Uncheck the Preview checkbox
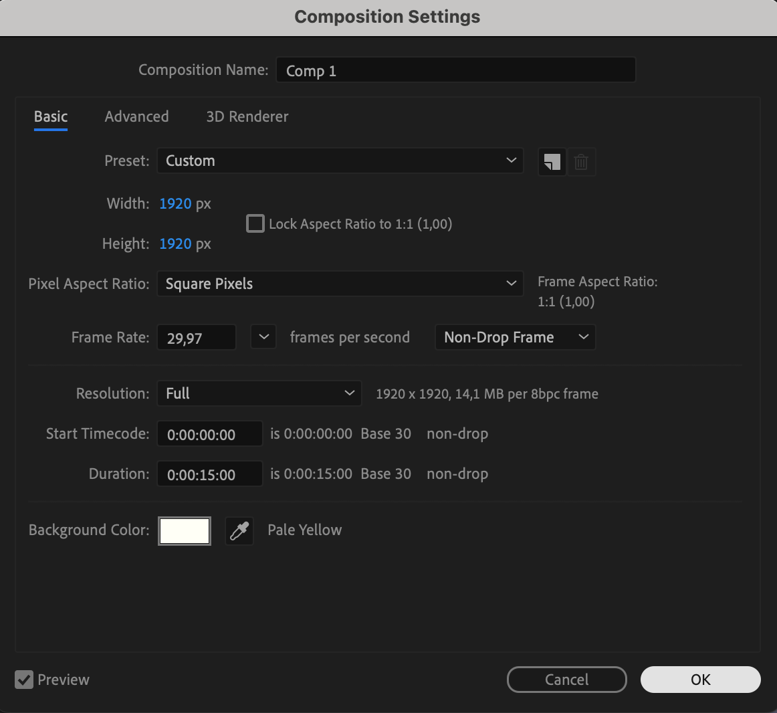Image resolution: width=777 pixels, height=713 pixels. pos(24,680)
